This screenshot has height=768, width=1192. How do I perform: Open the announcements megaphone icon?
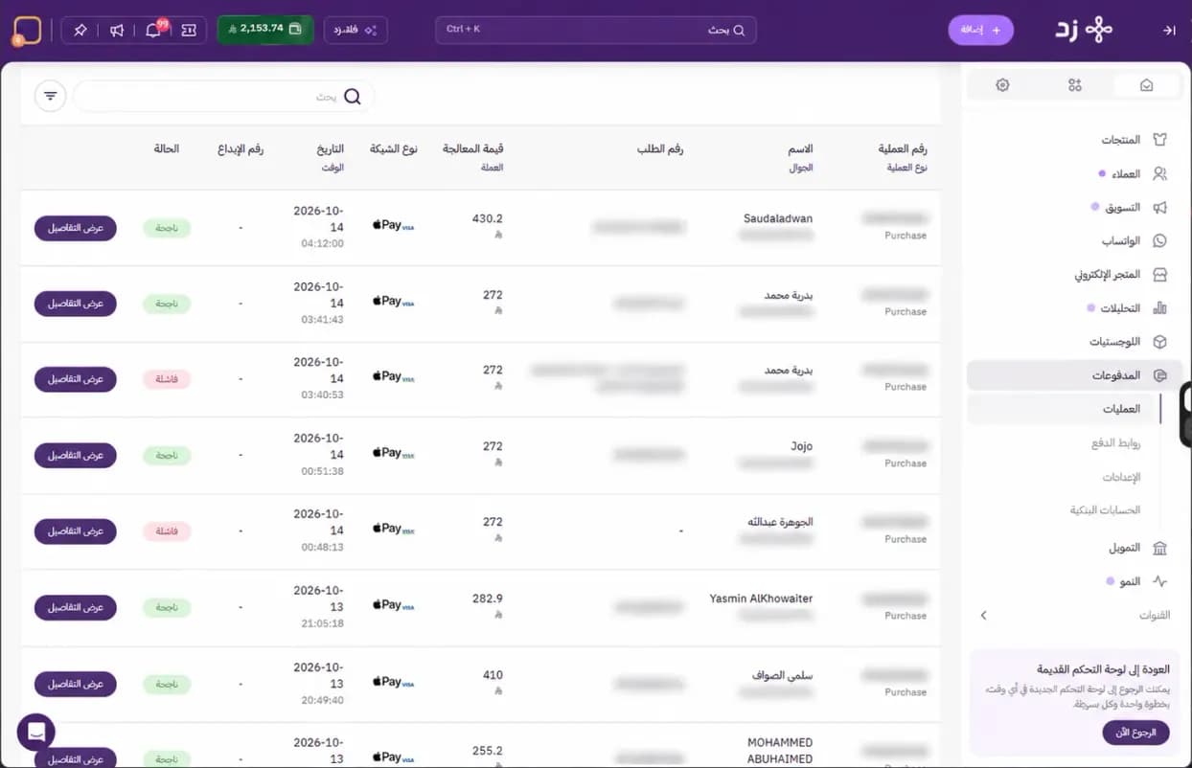[x=117, y=30]
